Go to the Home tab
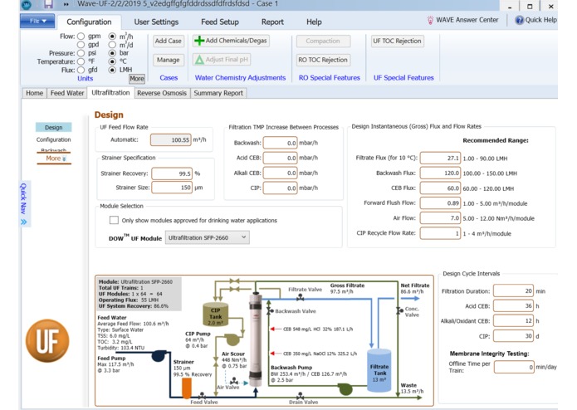The image size is (577, 410). [34, 93]
